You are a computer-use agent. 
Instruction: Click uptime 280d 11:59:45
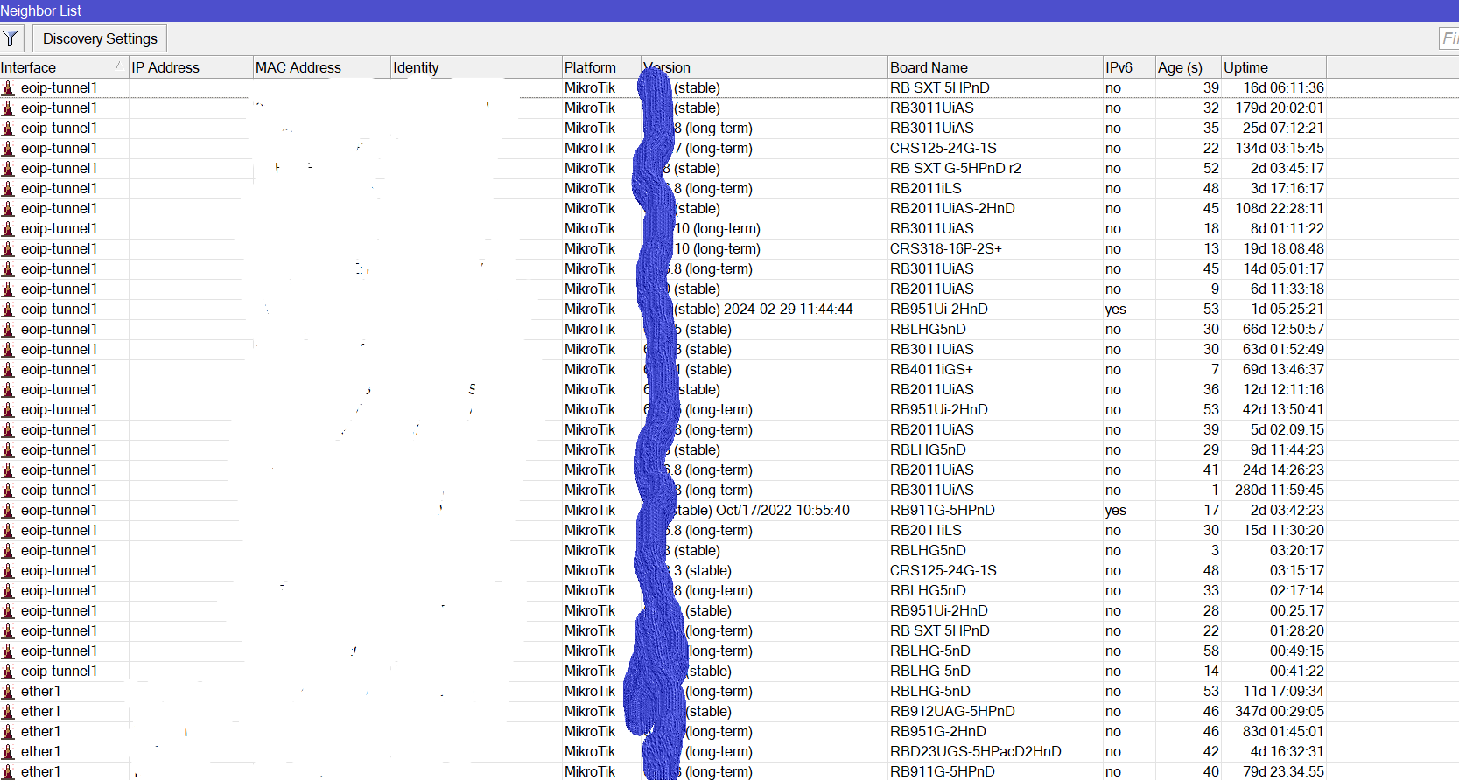pos(1280,490)
